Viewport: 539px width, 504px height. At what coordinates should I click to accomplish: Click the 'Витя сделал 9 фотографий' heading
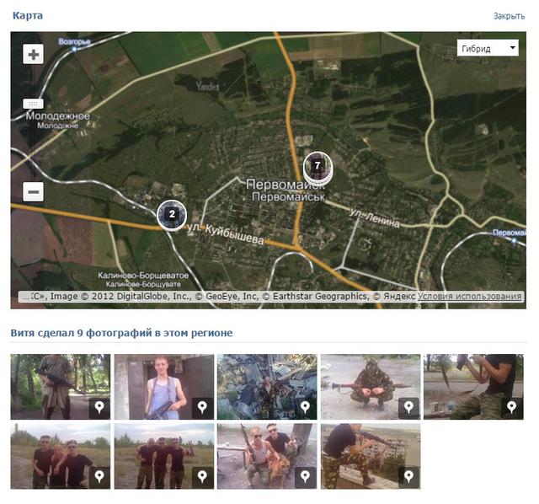pos(121,333)
